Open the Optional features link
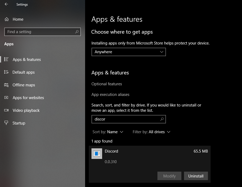This screenshot has width=242, height=187. tap(107, 84)
